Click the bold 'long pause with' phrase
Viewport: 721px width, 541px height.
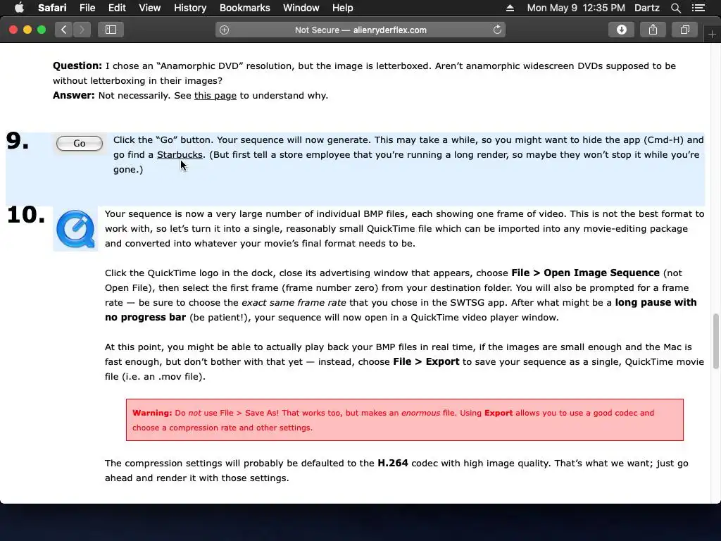coord(656,302)
